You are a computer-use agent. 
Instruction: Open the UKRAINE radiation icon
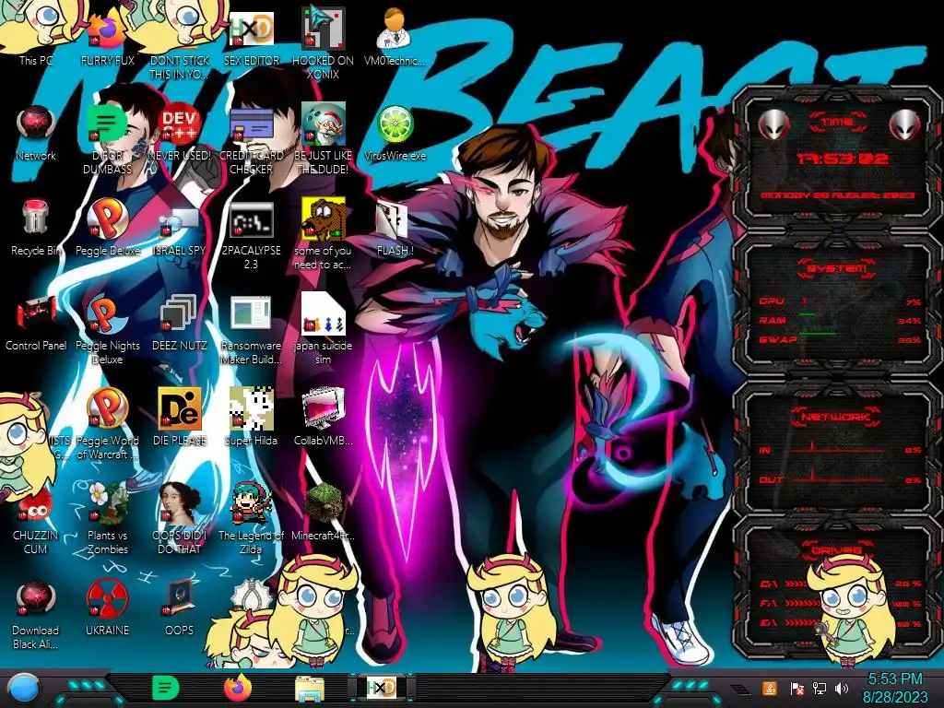tap(107, 608)
